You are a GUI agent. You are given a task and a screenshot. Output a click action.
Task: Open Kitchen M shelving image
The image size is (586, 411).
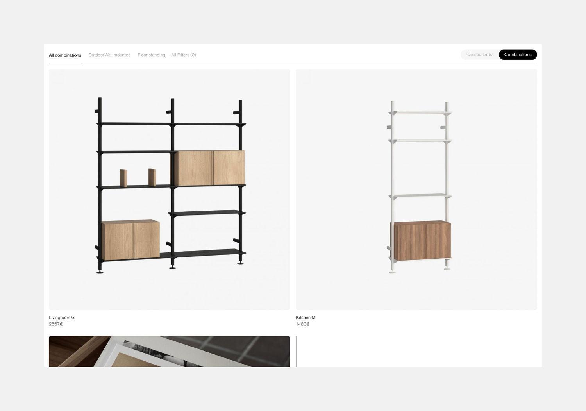(416, 189)
